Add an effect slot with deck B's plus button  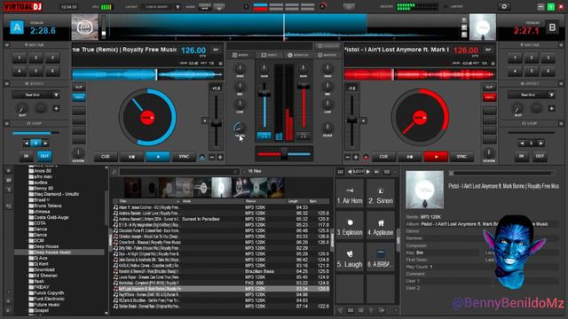click(x=551, y=108)
